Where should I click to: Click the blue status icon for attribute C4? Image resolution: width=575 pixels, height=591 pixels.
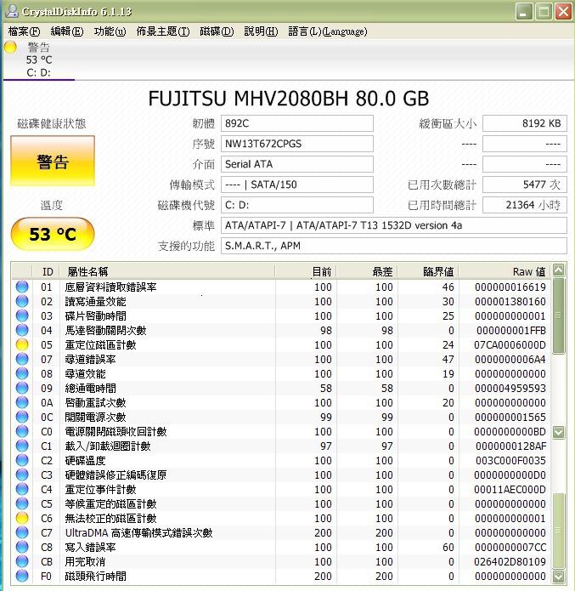[x=22, y=489]
